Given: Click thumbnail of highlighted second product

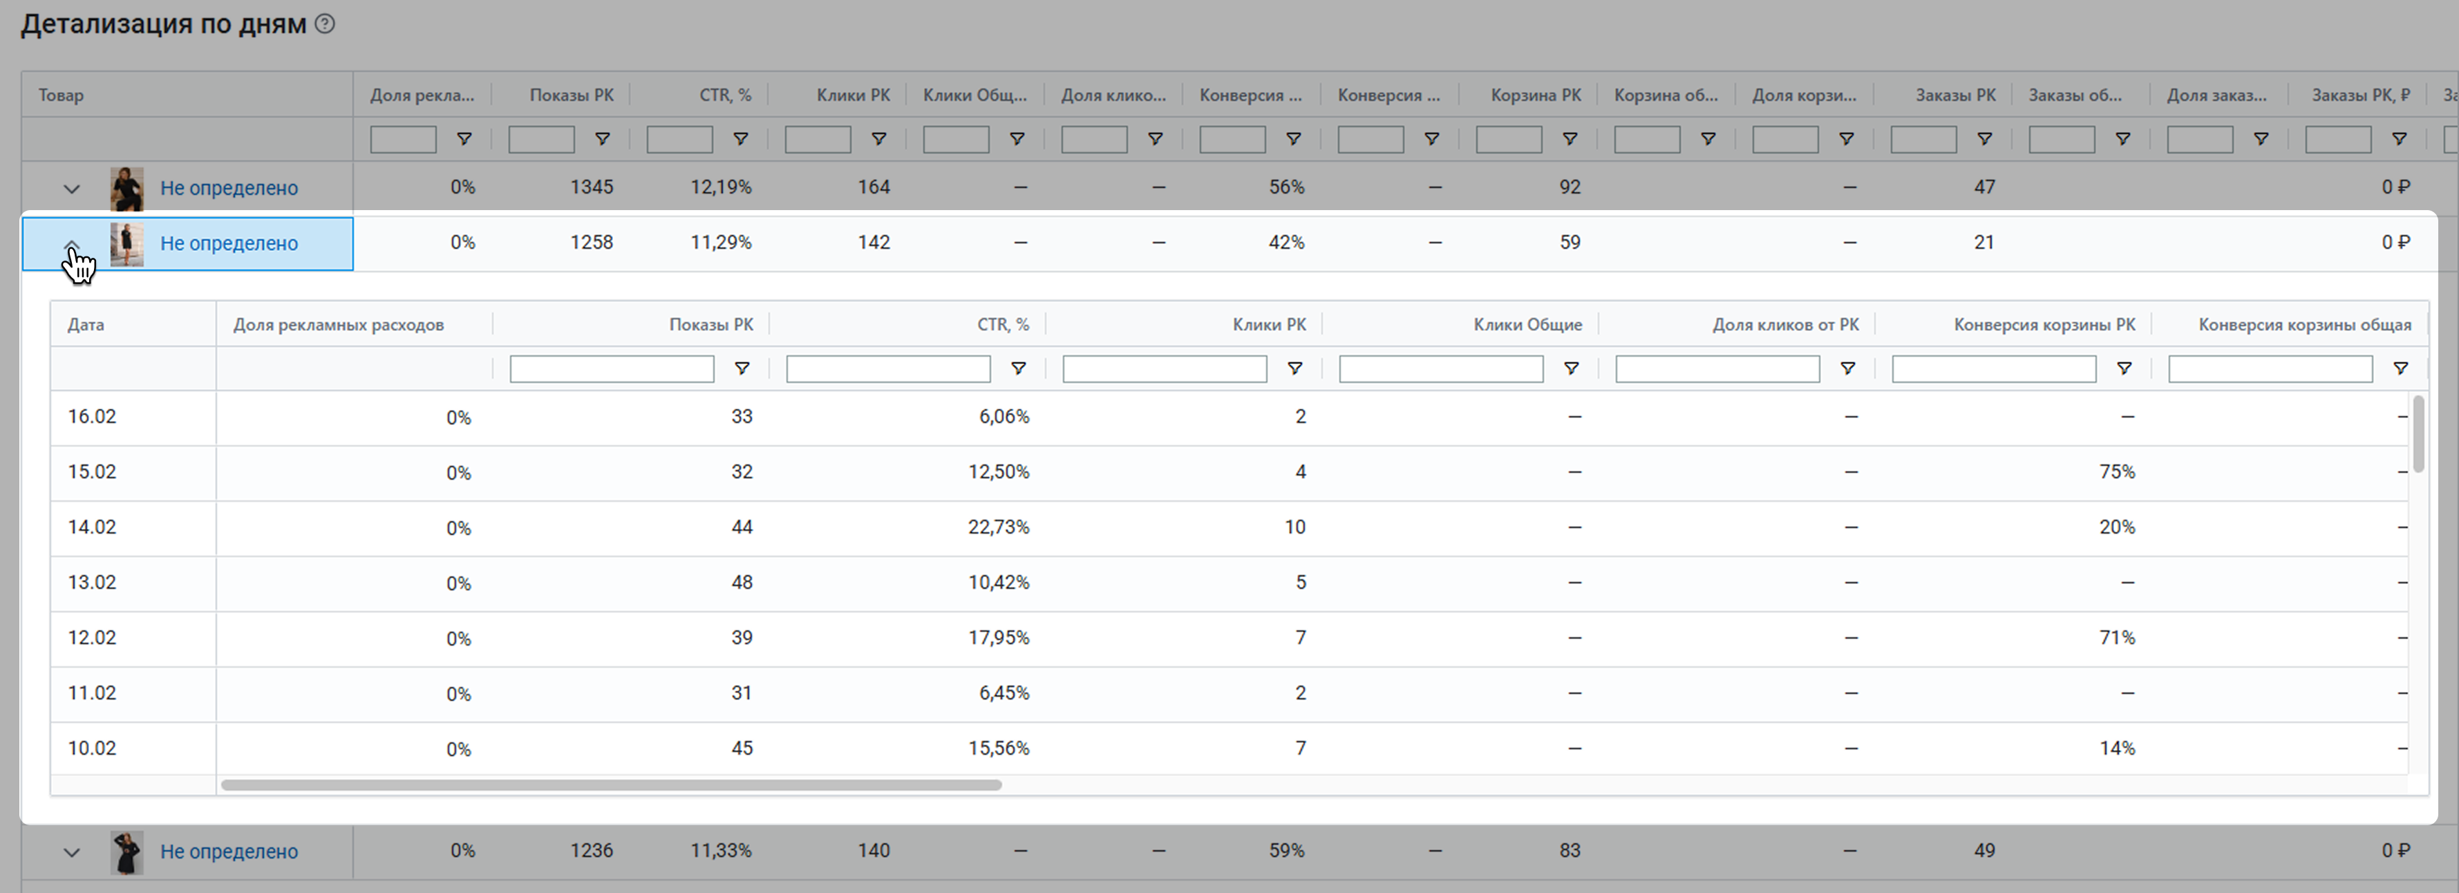Looking at the screenshot, I should 127,245.
